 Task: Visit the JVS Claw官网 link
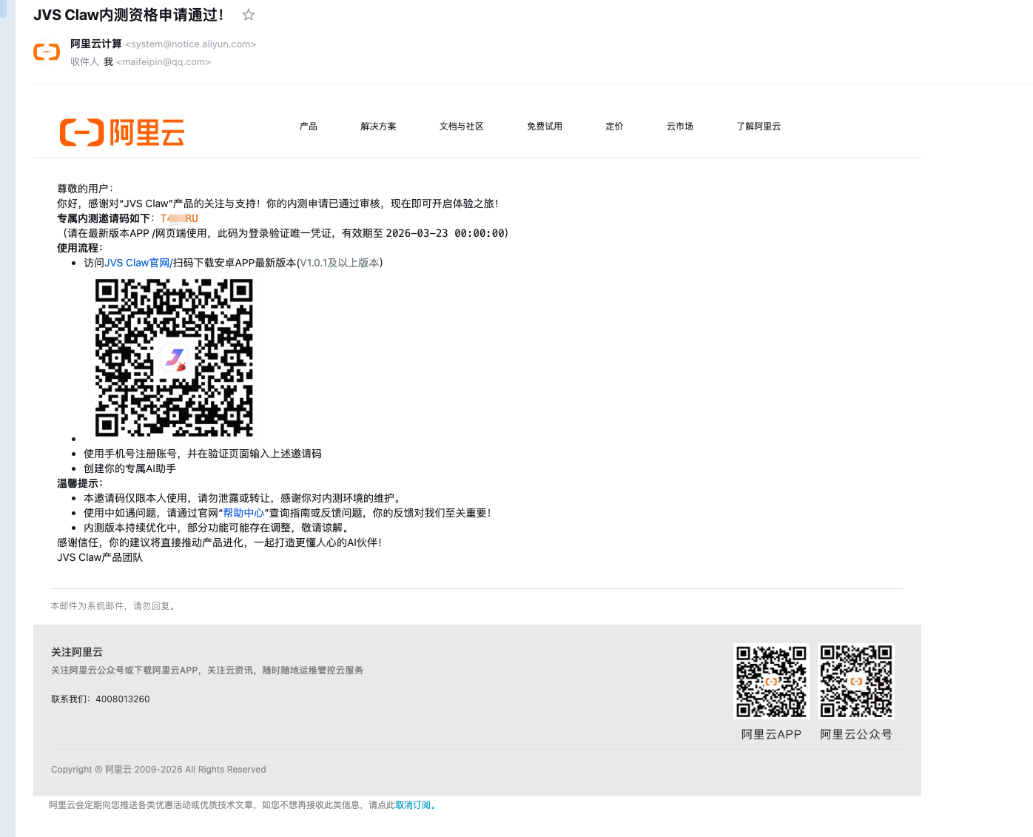[x=137, y=262]
